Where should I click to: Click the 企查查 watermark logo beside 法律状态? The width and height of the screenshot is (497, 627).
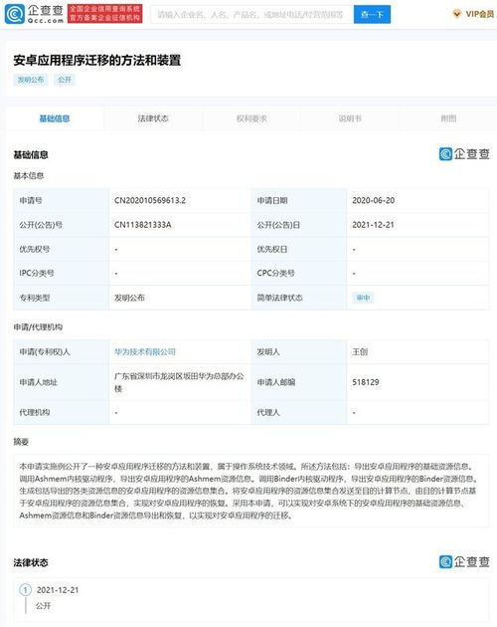click(x=464, y=562)
